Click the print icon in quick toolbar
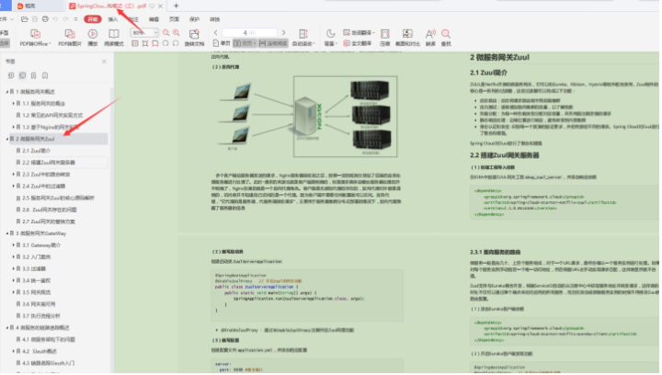 (45, 19)
